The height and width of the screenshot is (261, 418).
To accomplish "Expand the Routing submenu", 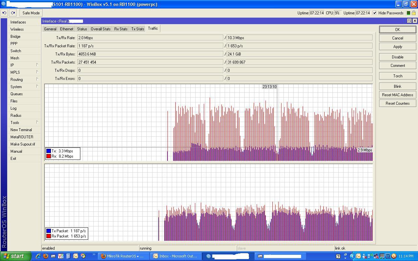I will 24,80.
